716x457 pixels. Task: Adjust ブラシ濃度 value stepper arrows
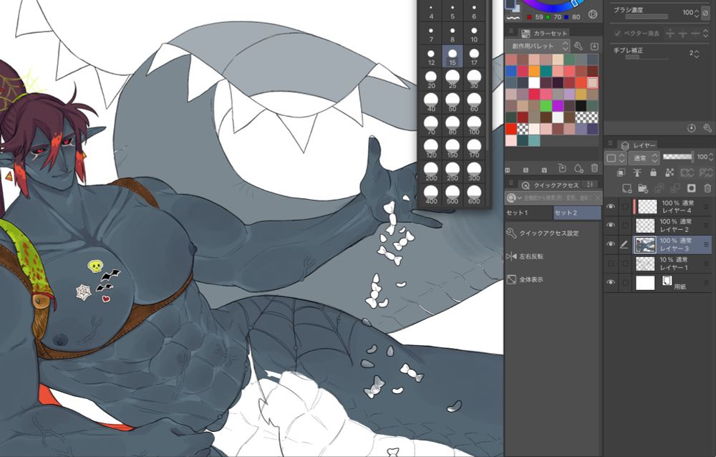click(x=696, y=13)
